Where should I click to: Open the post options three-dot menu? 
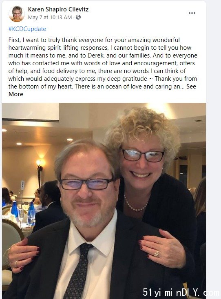pyautogui.click(x=192, y=13)
